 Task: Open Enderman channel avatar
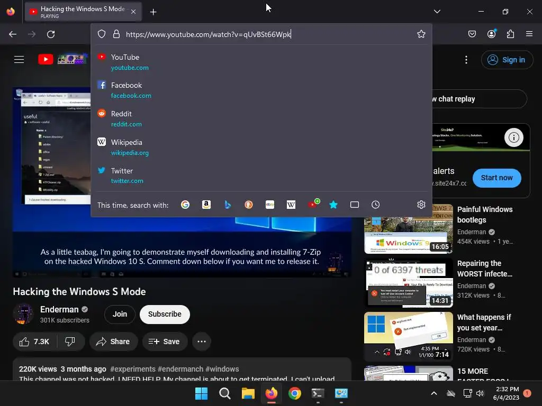[x=23, y=314]
